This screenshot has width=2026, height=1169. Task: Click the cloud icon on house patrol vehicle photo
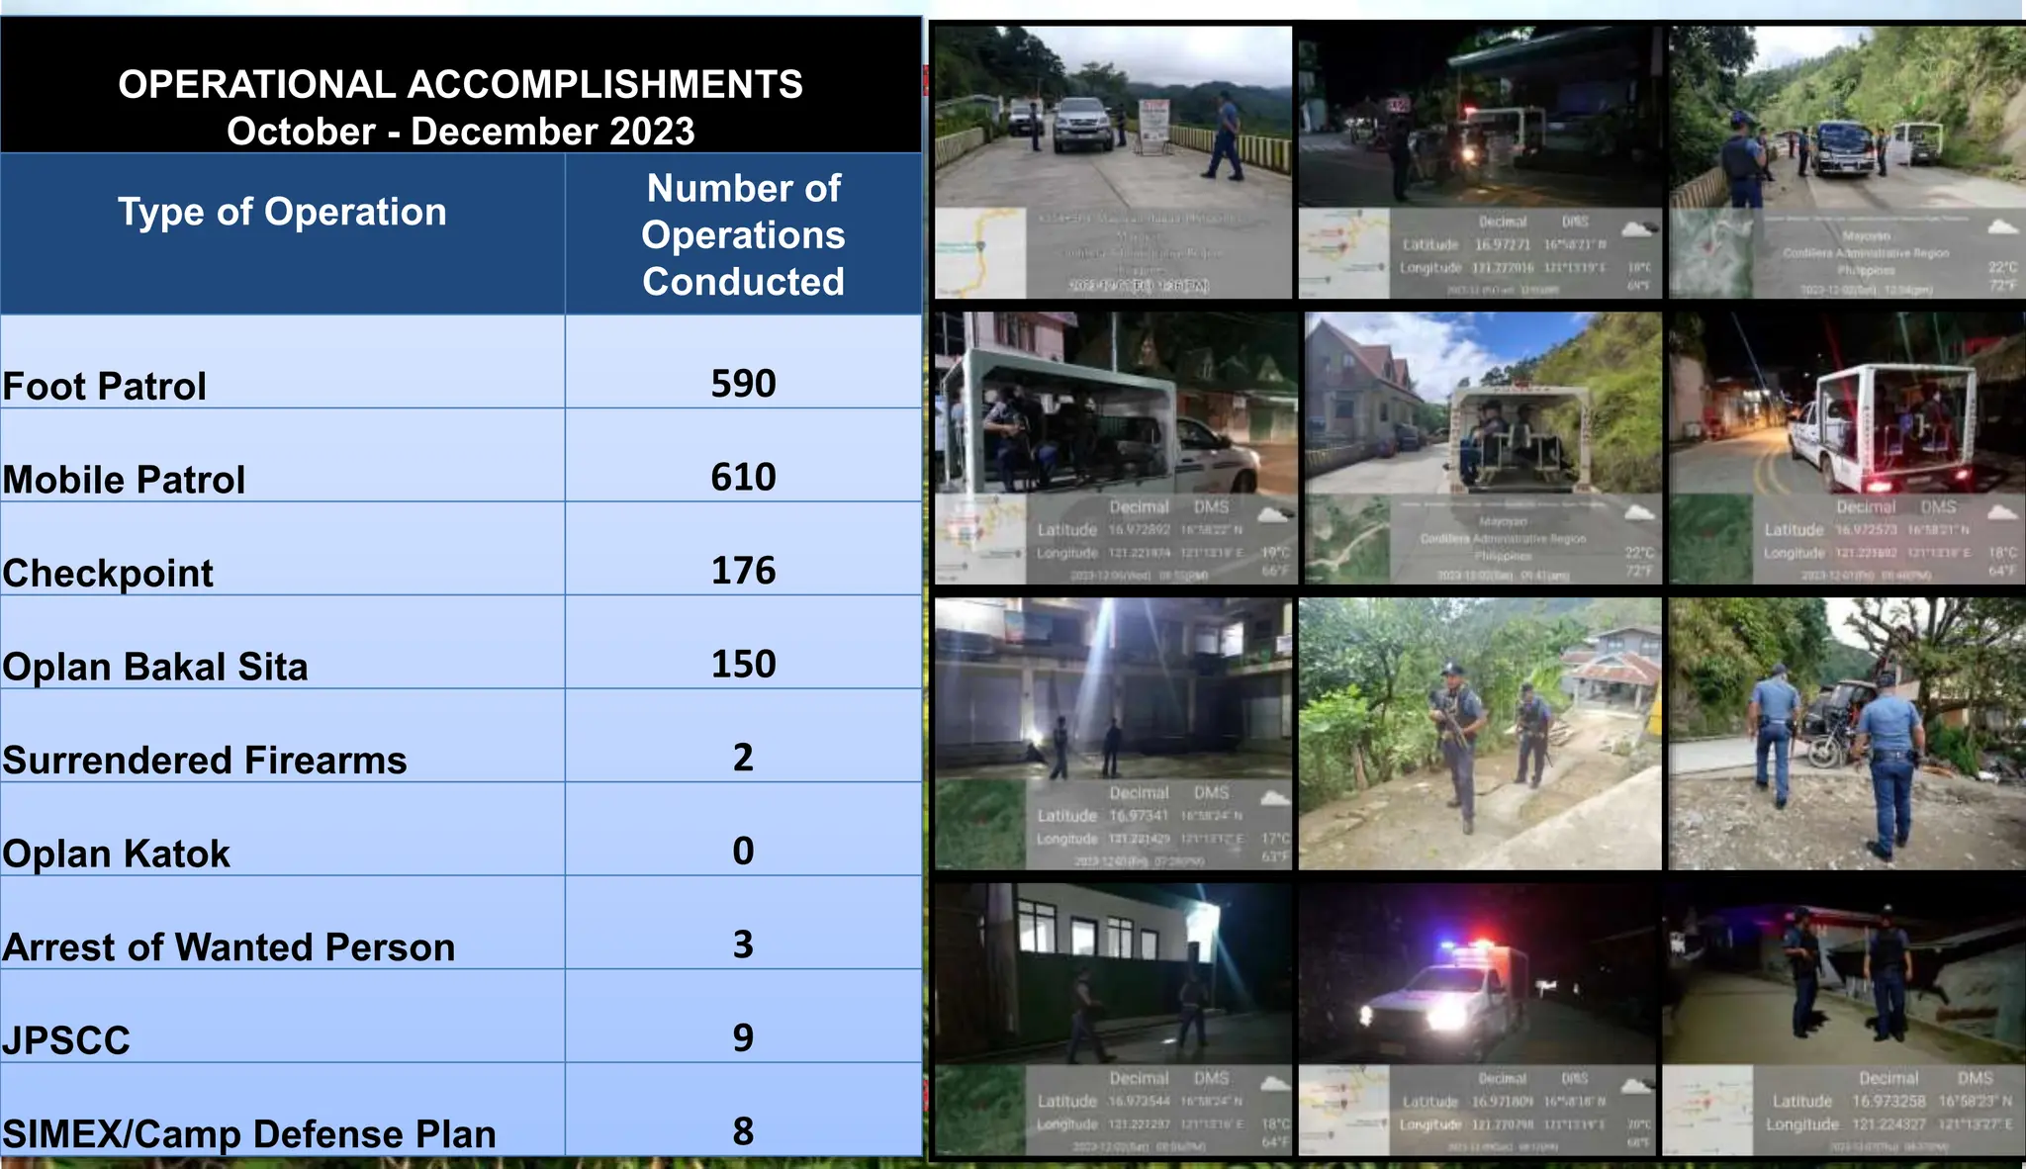[1639, 512]
